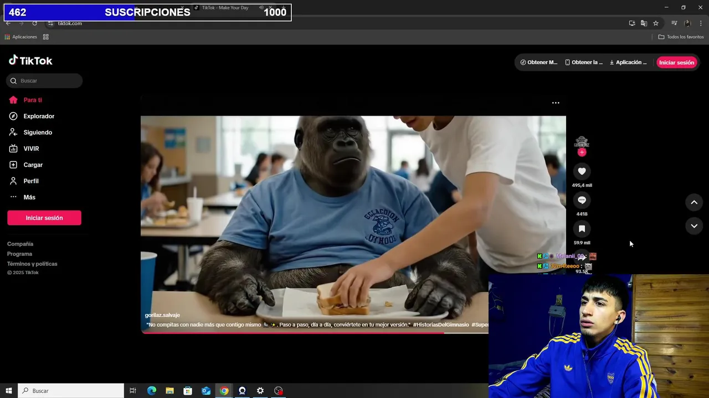Click Obtener M... in the top bar
The image size is (709, 398).
click(539, 62)
